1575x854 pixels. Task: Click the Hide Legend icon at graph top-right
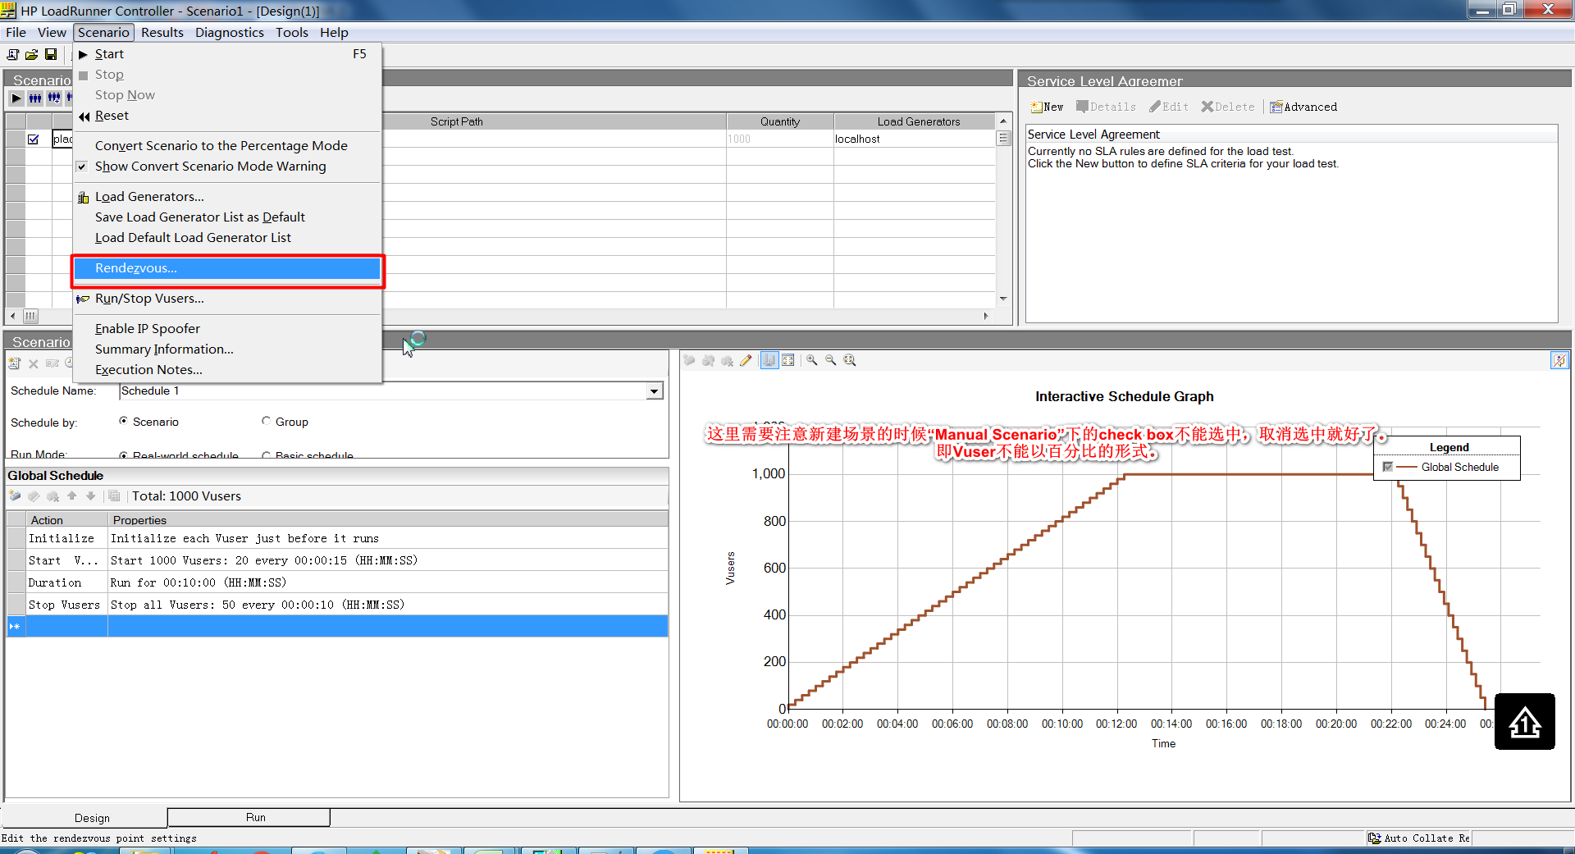click(1559, 360)
